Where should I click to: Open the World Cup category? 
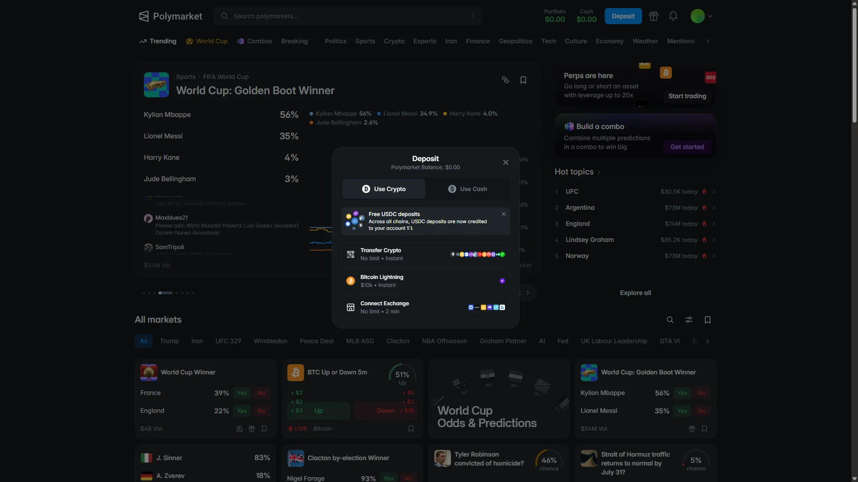pos(206,41)
